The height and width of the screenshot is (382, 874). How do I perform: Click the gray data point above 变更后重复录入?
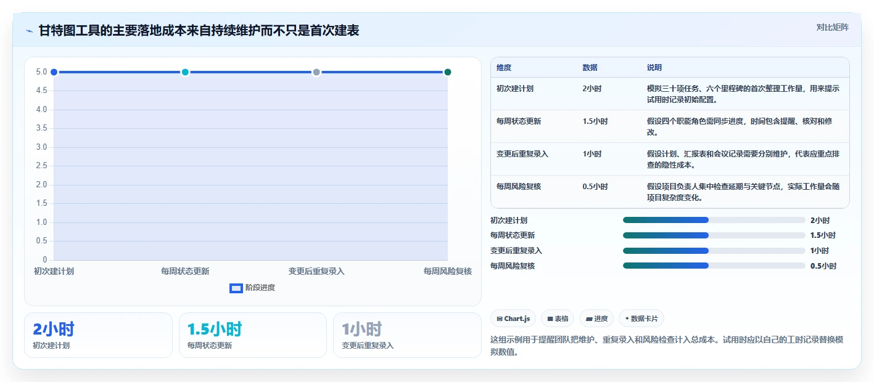tap(316, 72)
